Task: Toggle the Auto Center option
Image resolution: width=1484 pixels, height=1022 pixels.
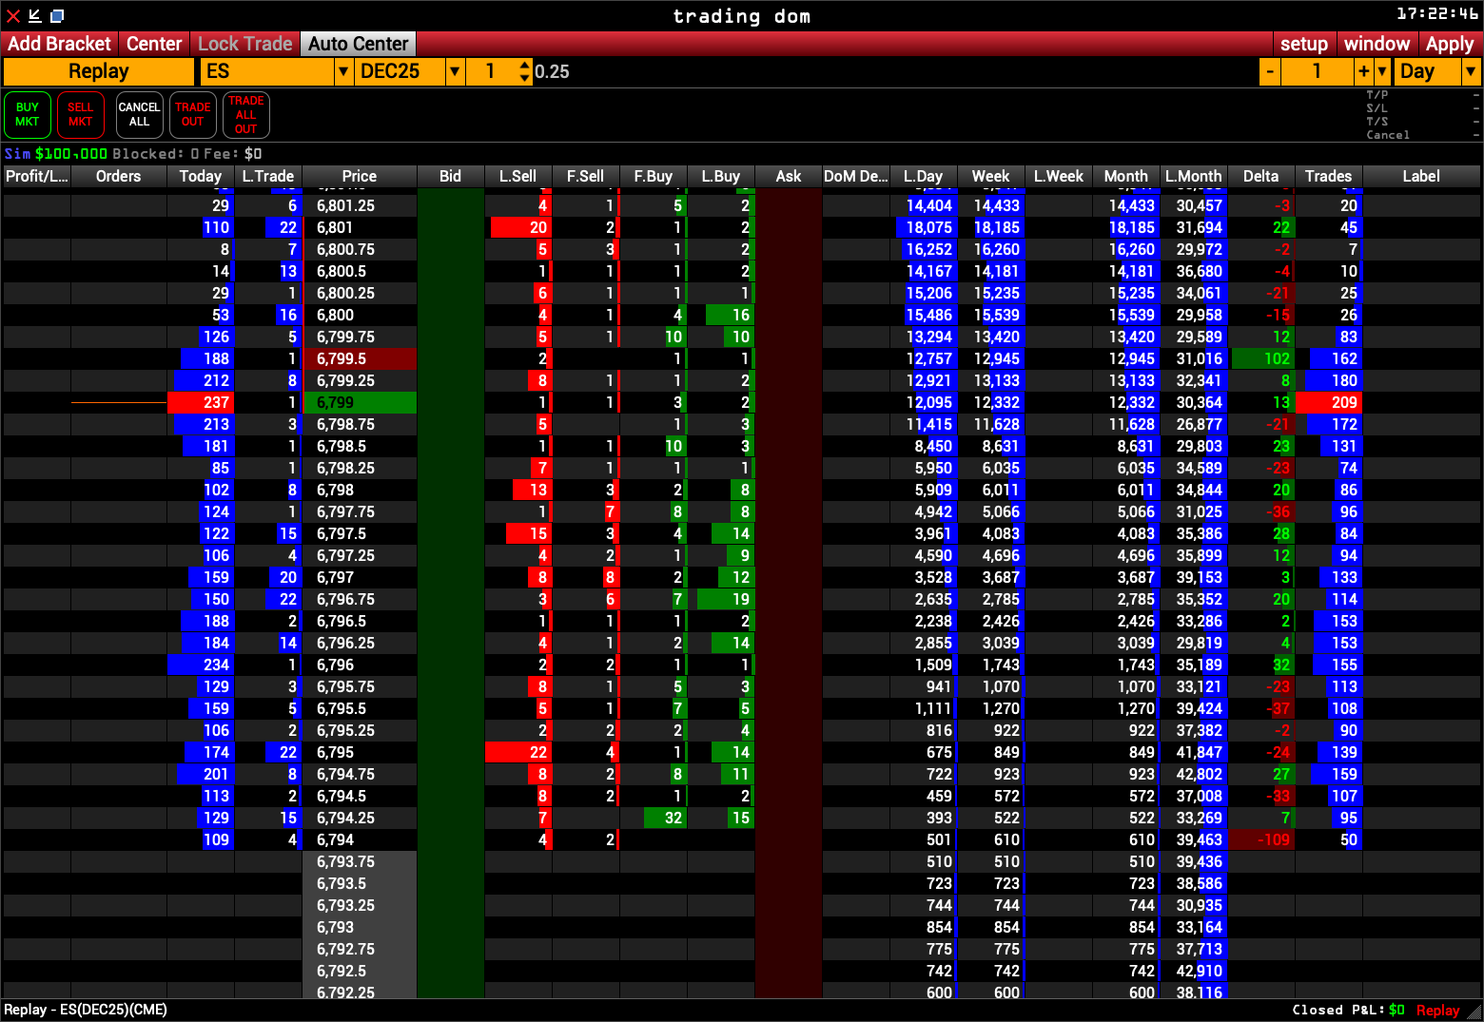Action: (x=358, y=44)
